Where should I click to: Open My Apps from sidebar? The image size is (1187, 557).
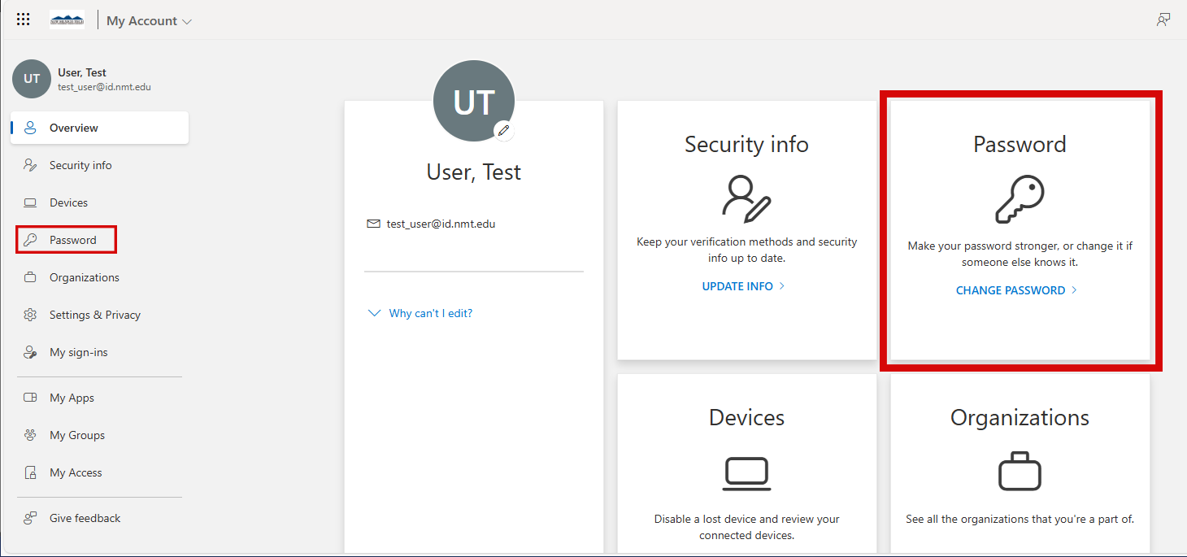72,398
